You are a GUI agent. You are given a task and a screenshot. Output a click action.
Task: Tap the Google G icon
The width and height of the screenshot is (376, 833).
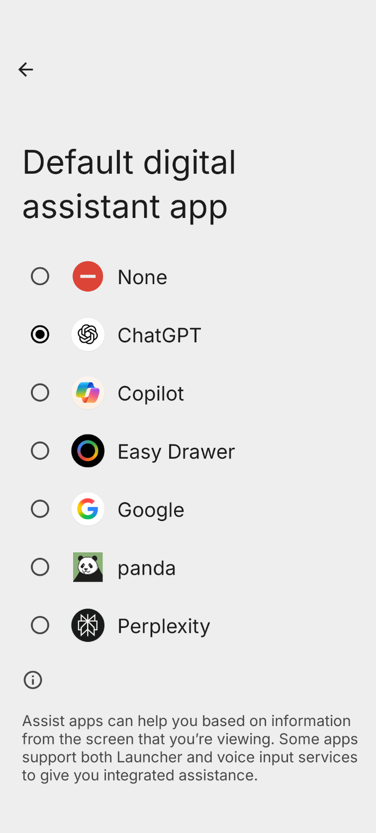[x=88, y=509]
